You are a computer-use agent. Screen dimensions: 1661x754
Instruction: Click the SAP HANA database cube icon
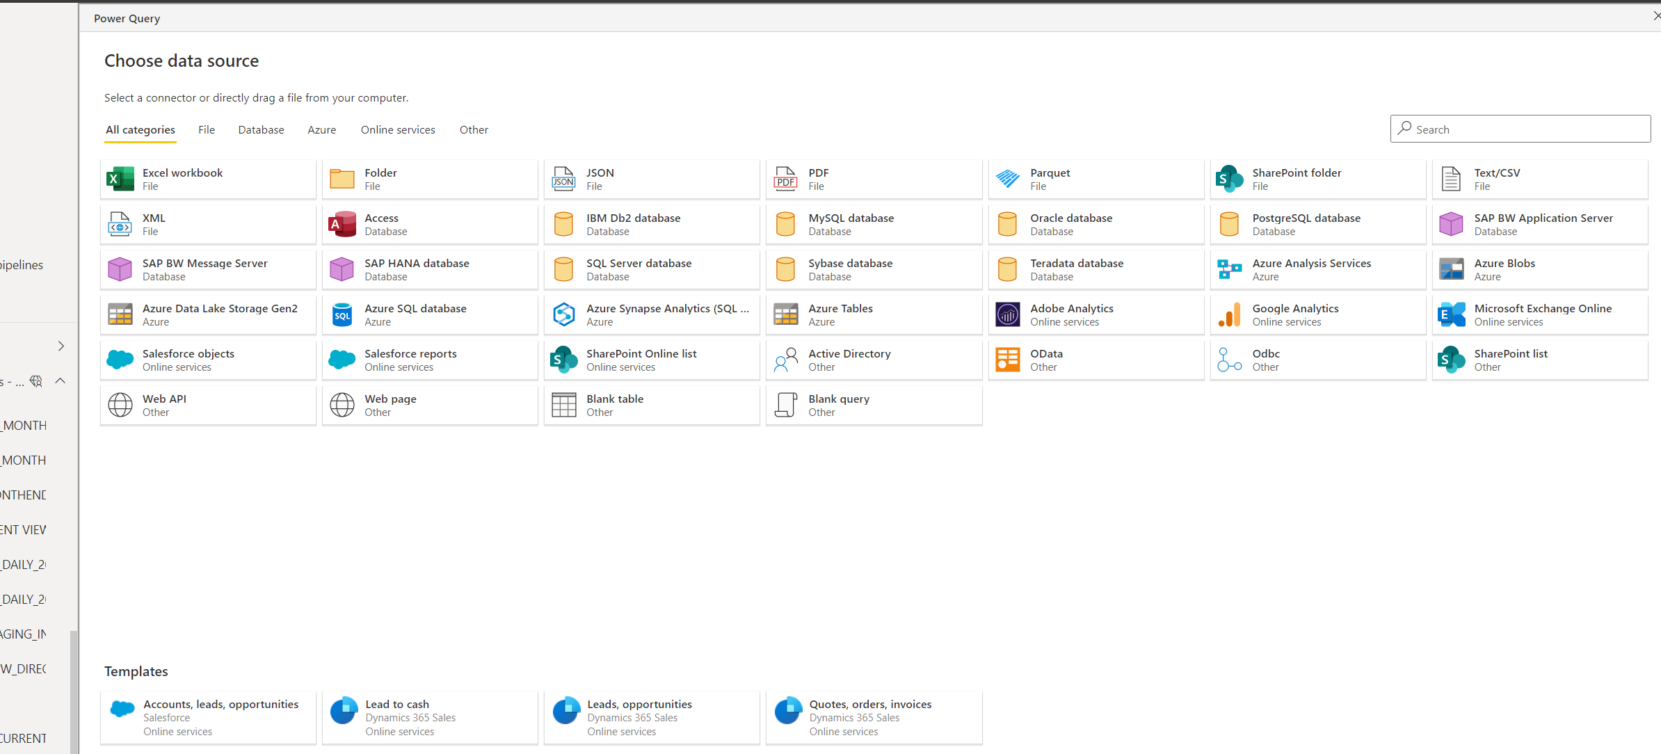(342, 270)
